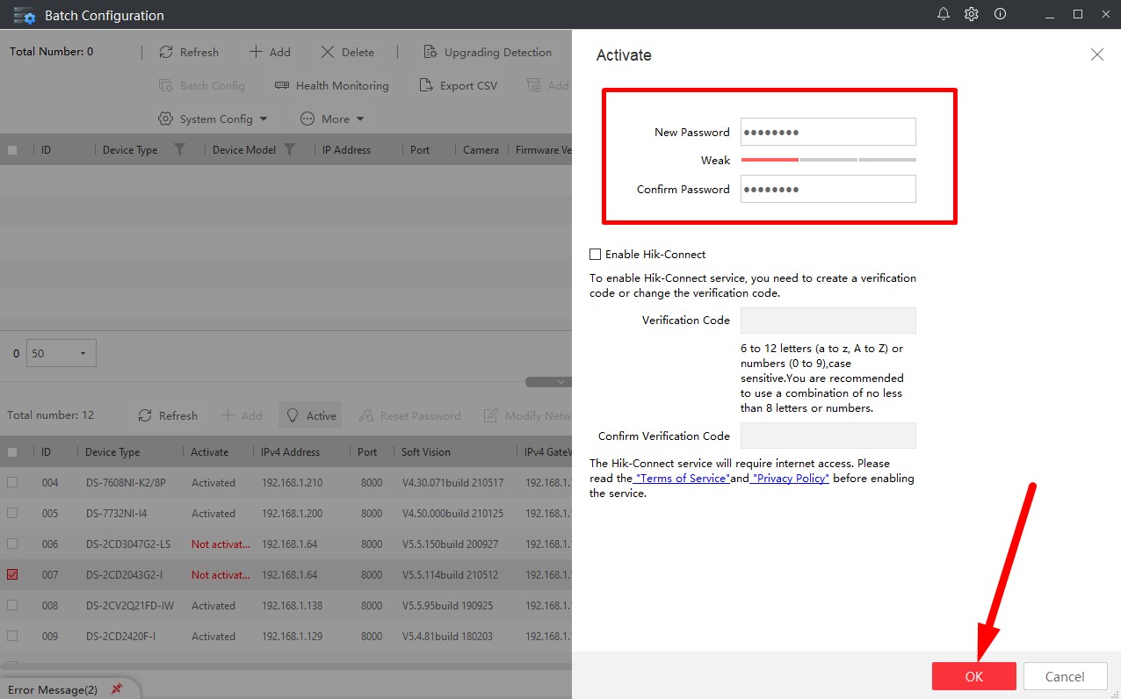This screenshot has height=699, width=1121.
Task: Click the notification bell icon
Action: (x=944, y=14)
